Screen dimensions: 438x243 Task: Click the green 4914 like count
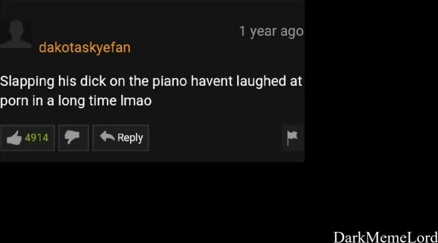pyautogui.click(x=37, y=138)
